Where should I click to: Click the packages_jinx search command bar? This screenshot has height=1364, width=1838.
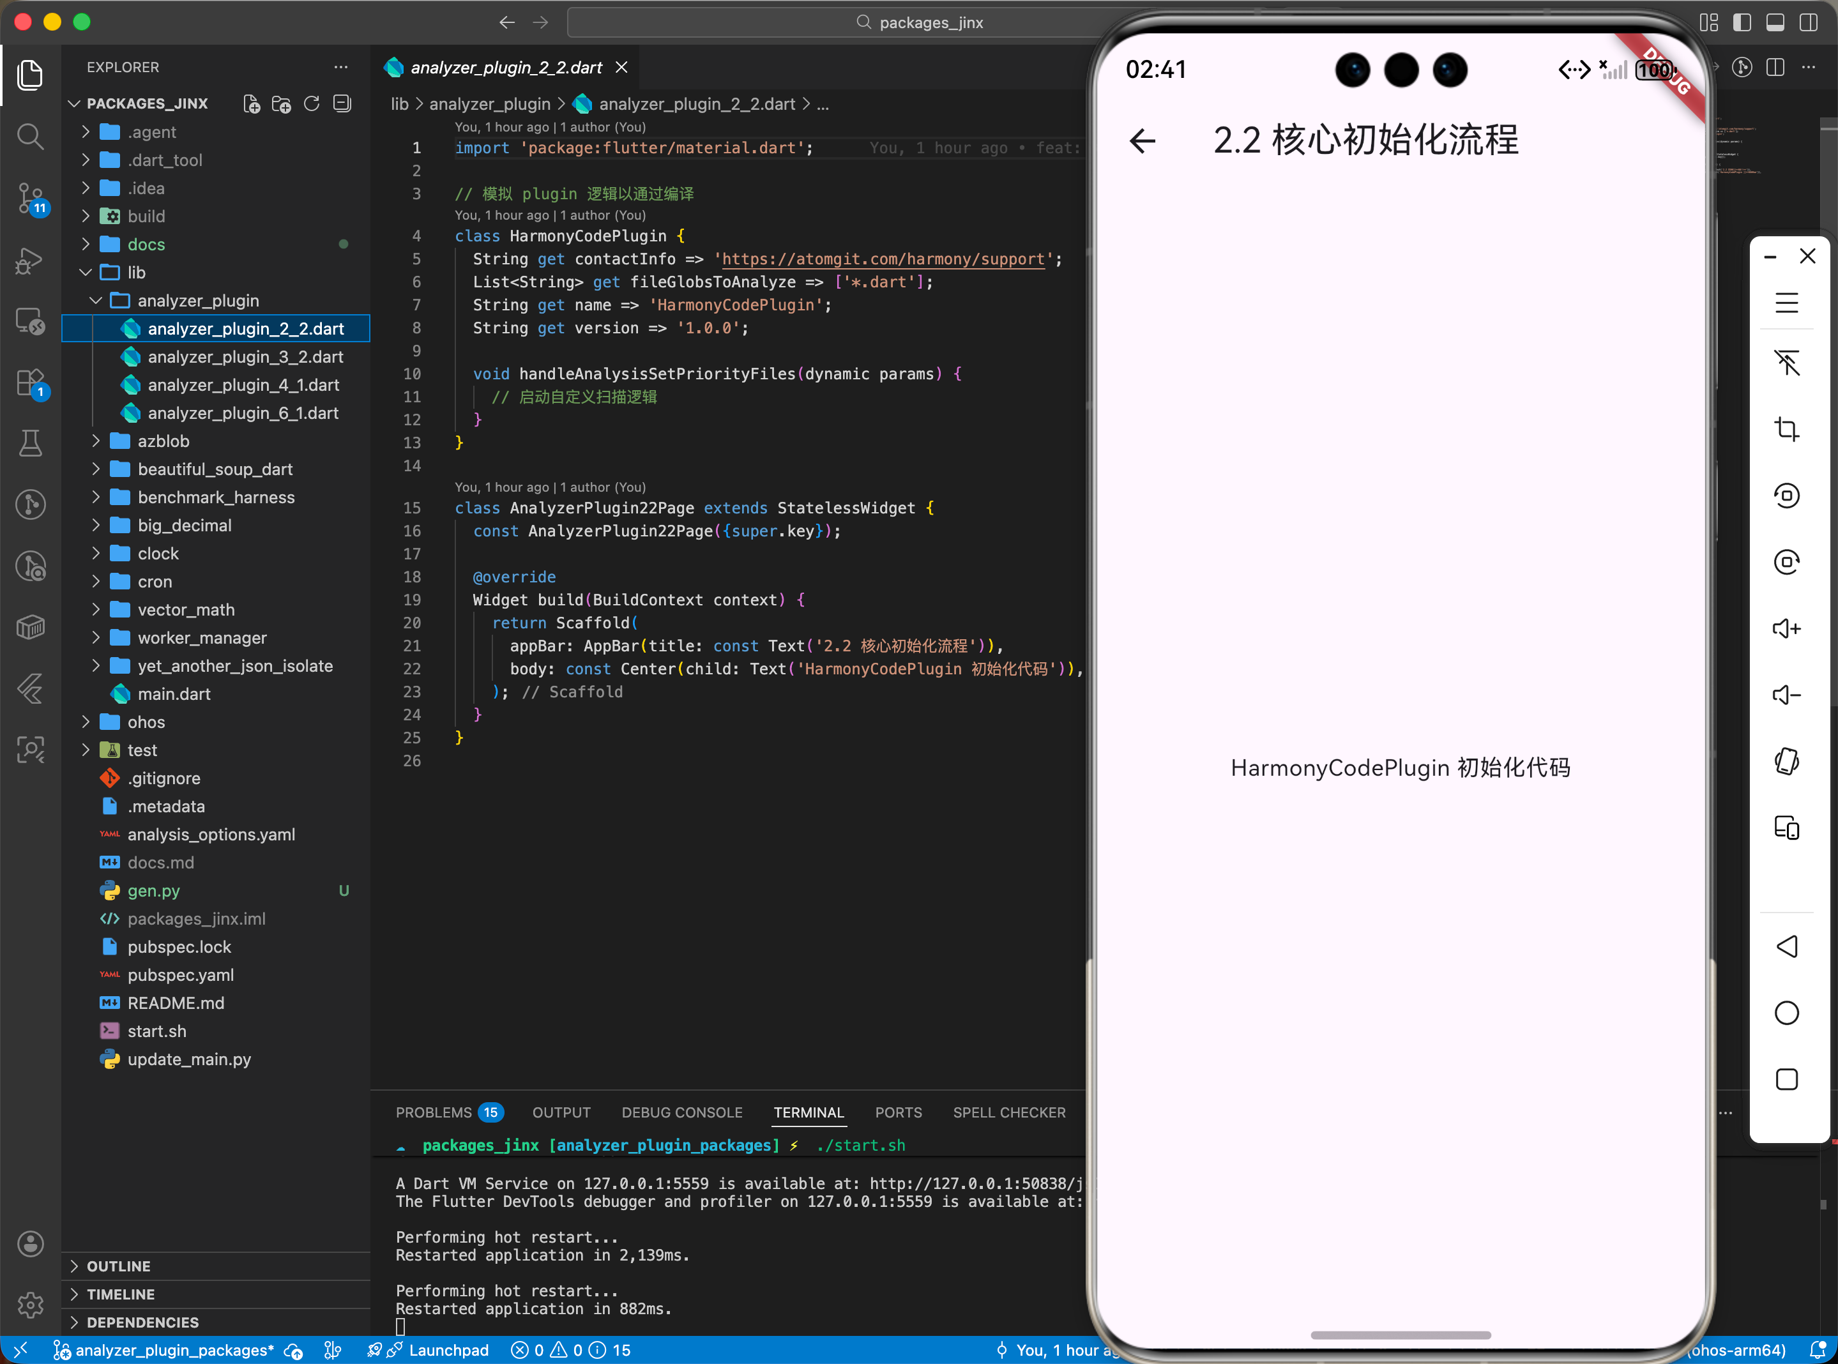click(x=929, y=22)
